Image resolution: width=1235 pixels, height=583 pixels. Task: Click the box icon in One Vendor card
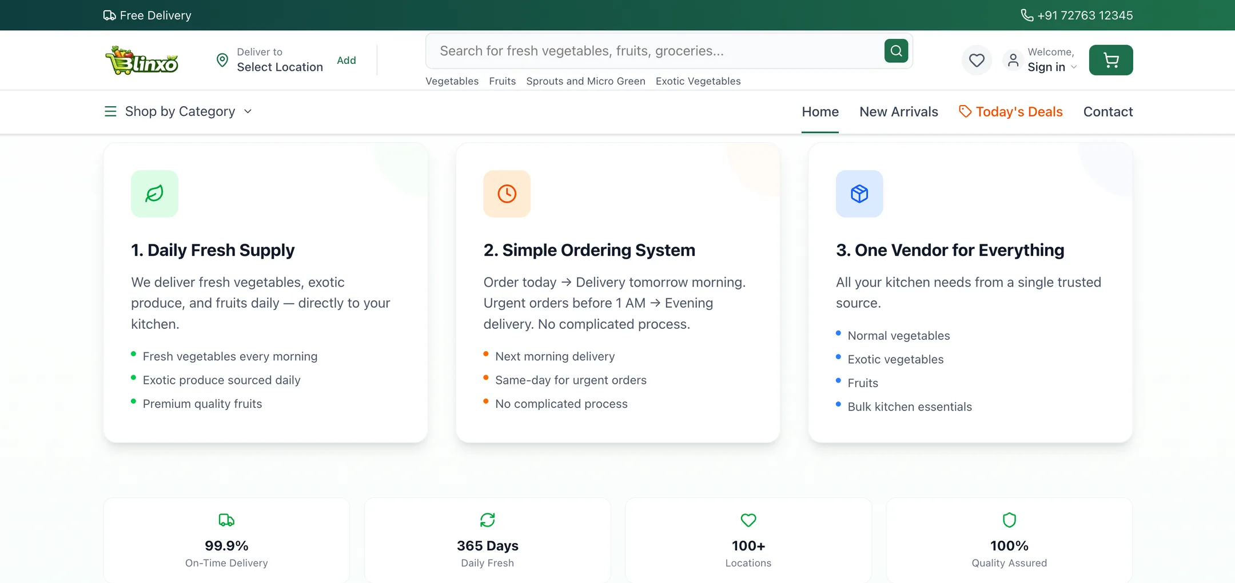[x=859, y=194]
